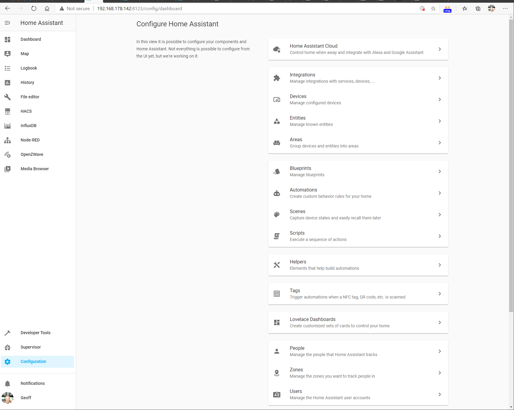Open the Logbook menu item
The width and height of the screenshot is (514, 410).
tap(29, 68)
